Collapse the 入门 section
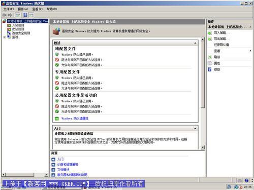This screenshot has height=190, width=254. pyautogui.click(x=195, y=129)
